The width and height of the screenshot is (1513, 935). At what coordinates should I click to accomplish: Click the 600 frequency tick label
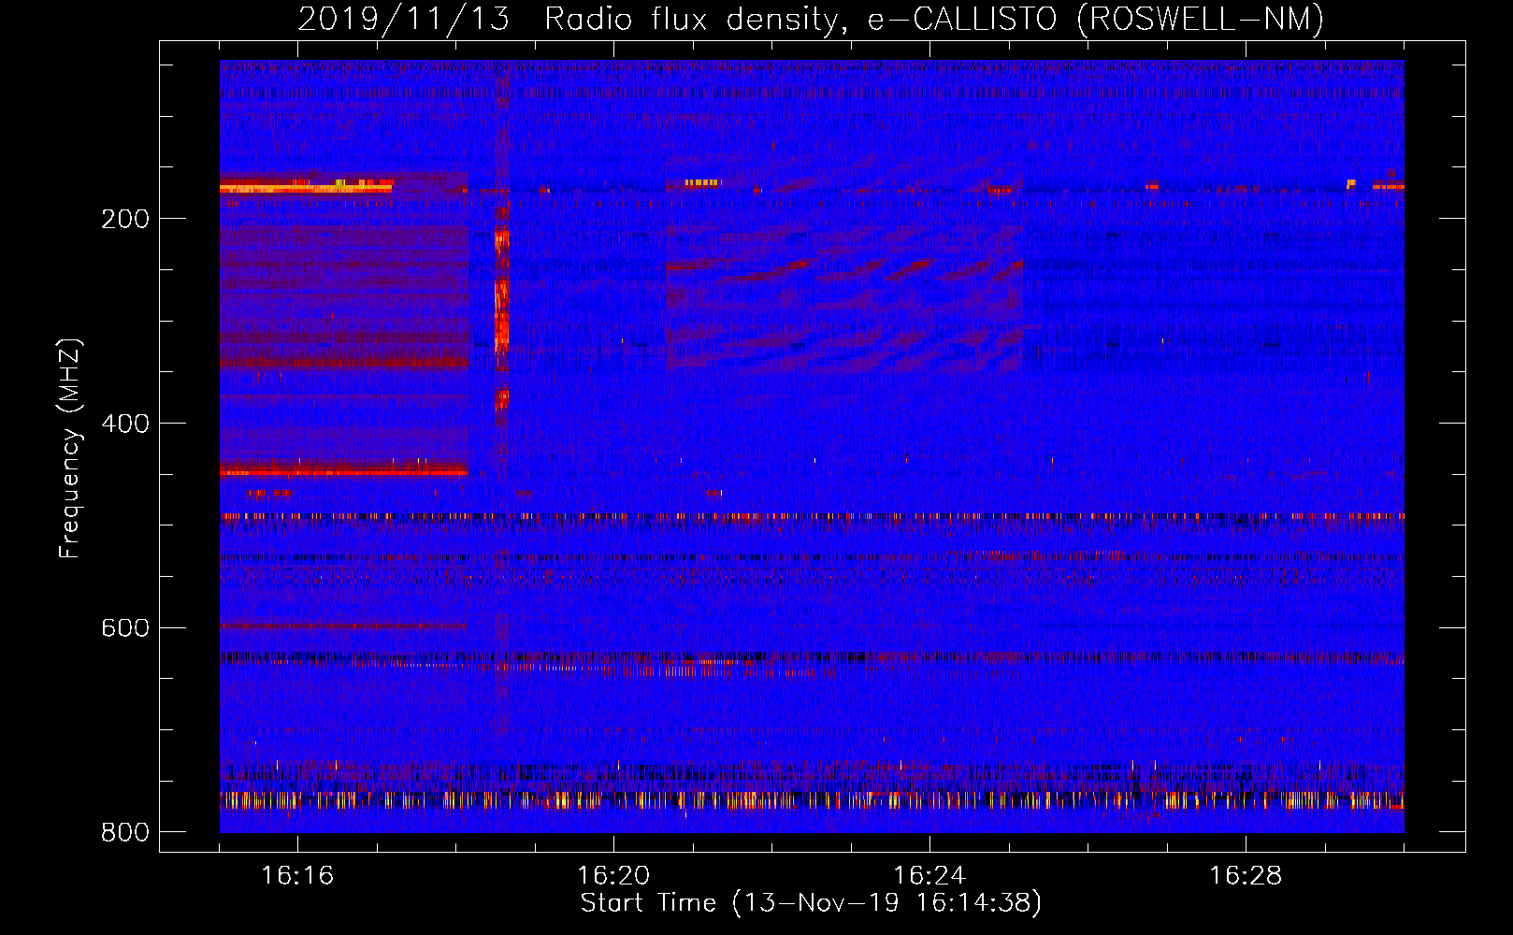click(125, 627)
